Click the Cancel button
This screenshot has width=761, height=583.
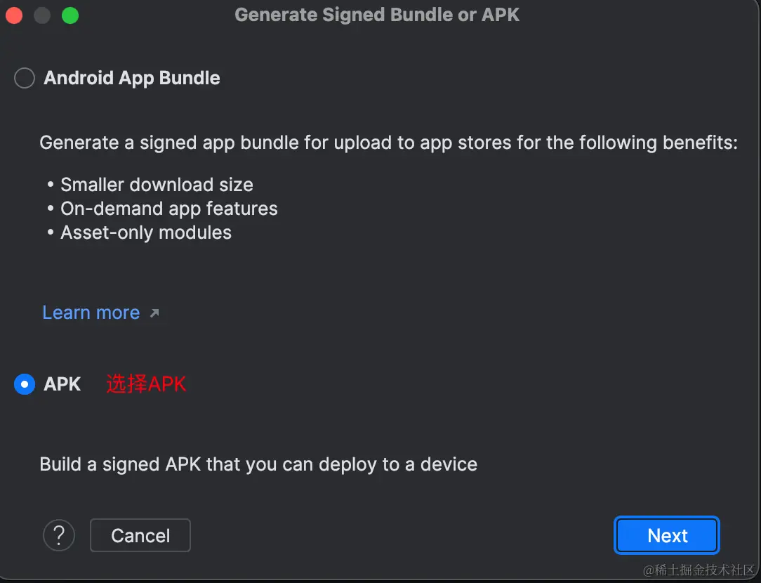tap(140, 535)
